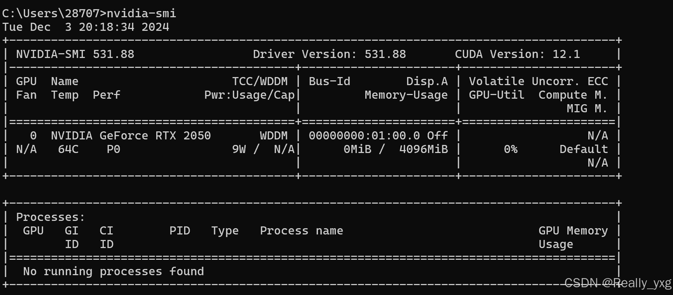Click the 'Process name' column header
The image size is (673, 295).
(301, 231)
